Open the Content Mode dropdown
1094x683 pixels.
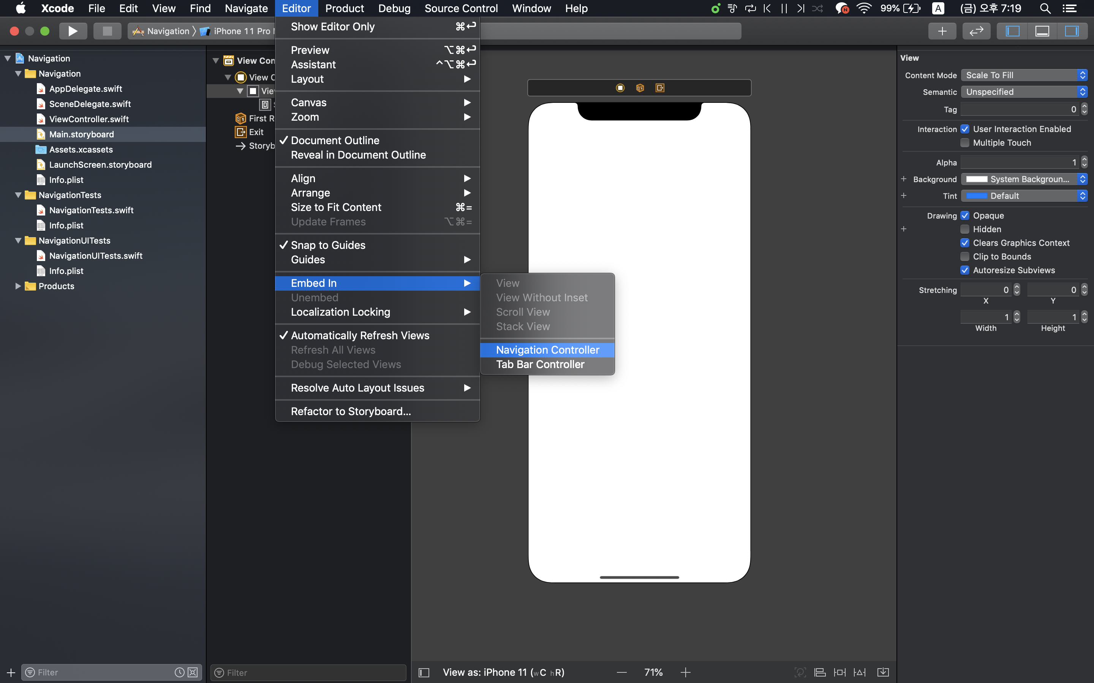point(1023,75)
